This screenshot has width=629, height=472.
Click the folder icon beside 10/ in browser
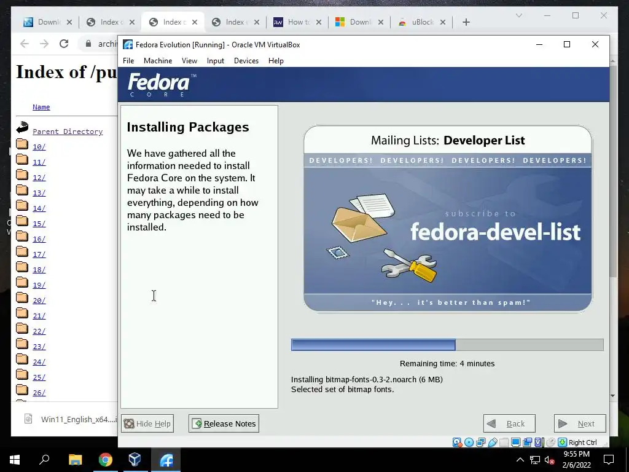[x=22, y=144]
